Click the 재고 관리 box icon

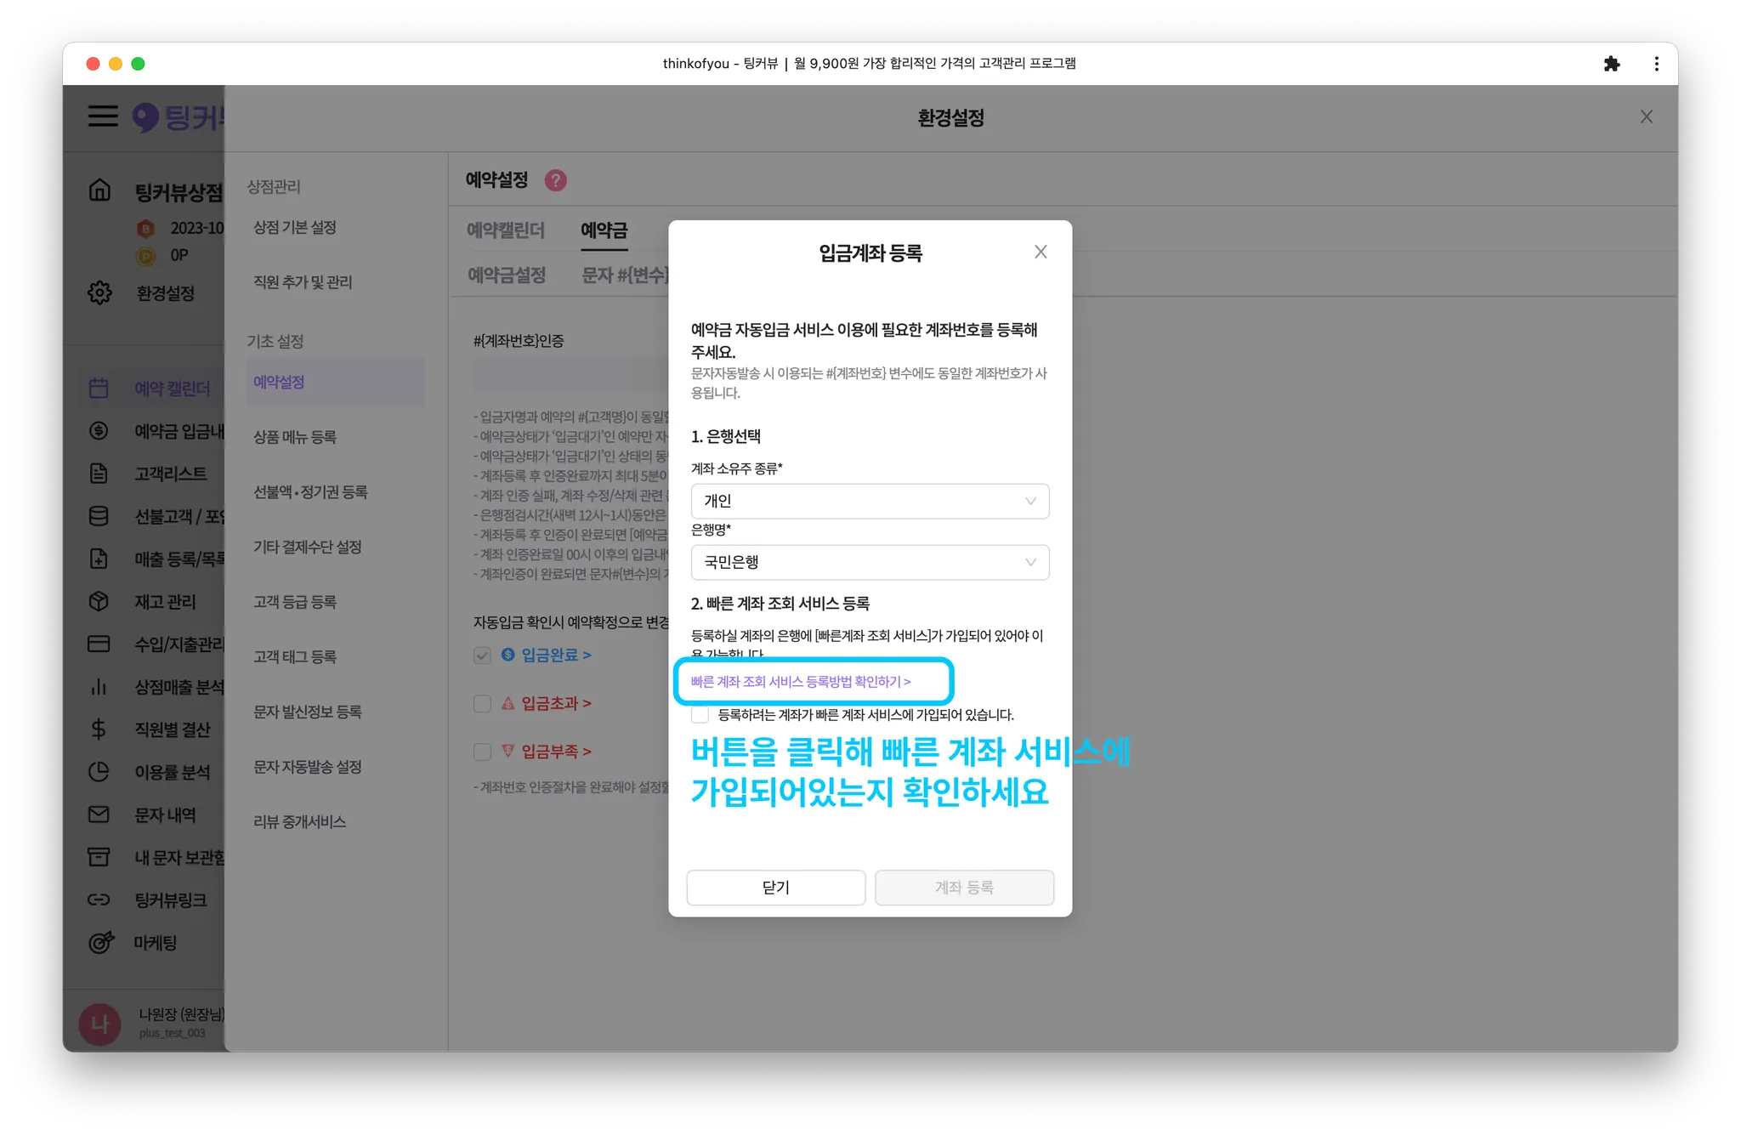(x=99, y=601)
